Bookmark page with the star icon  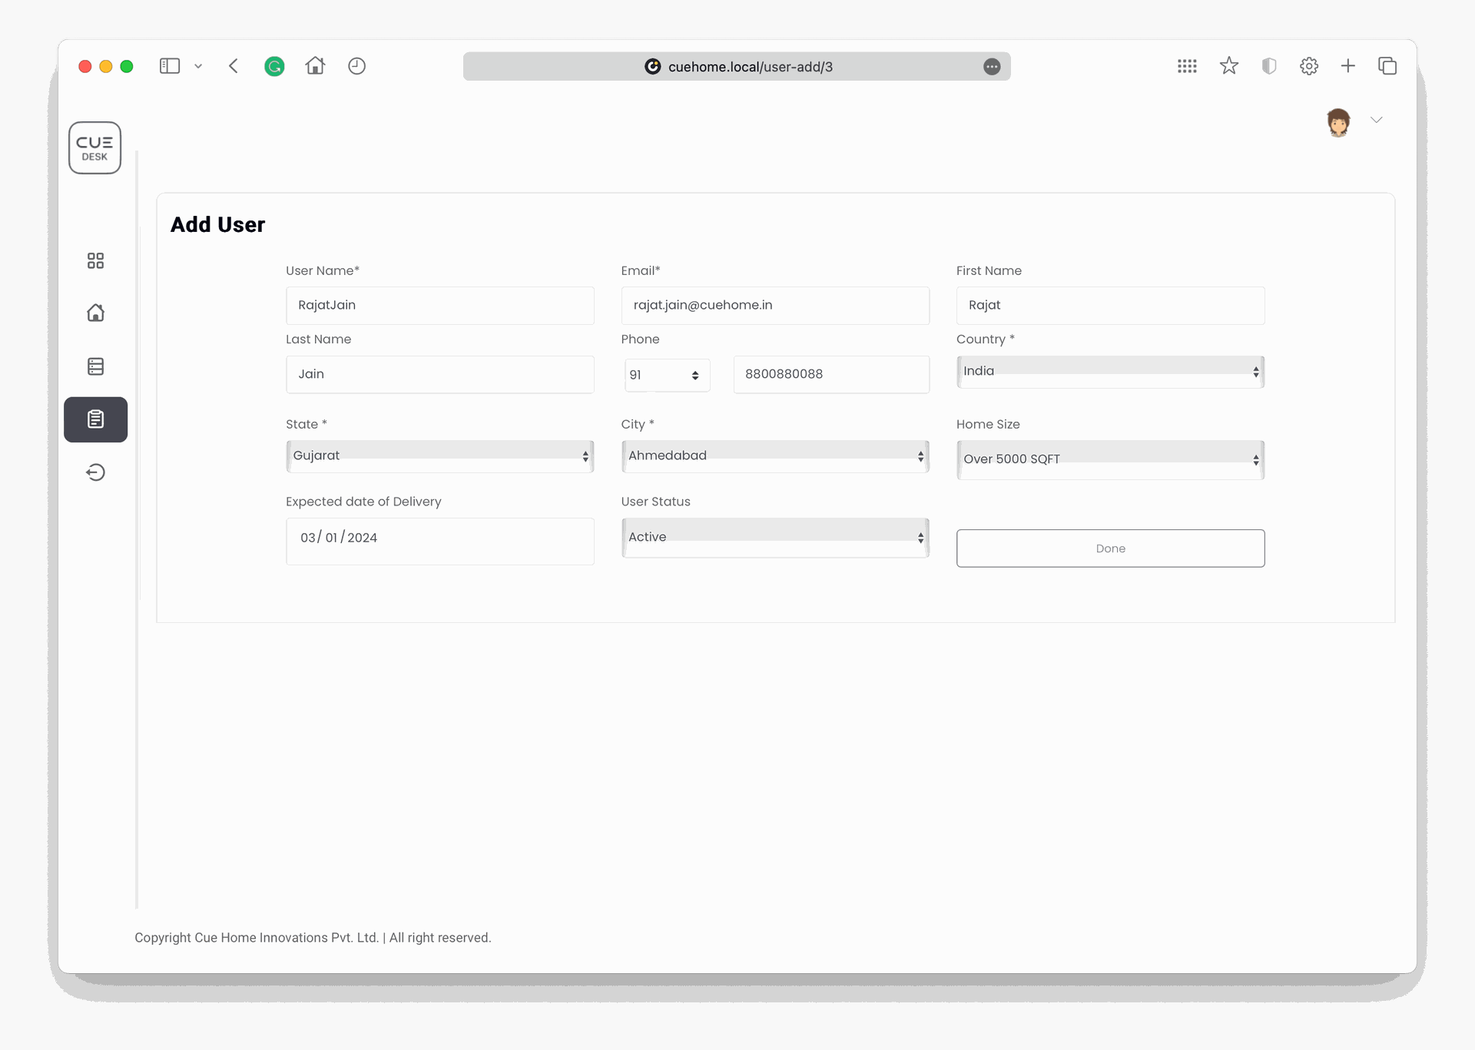pos(1228,66)
